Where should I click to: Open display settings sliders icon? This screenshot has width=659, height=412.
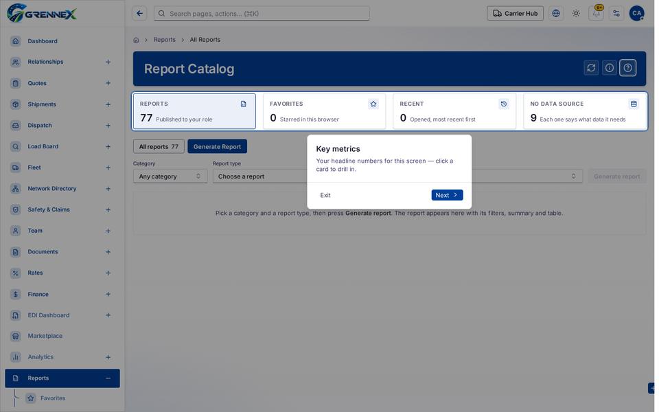(616, 14)
